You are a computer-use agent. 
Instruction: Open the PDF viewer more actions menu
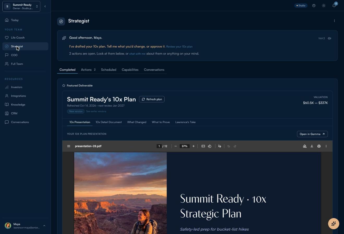[x=326, y=146]
